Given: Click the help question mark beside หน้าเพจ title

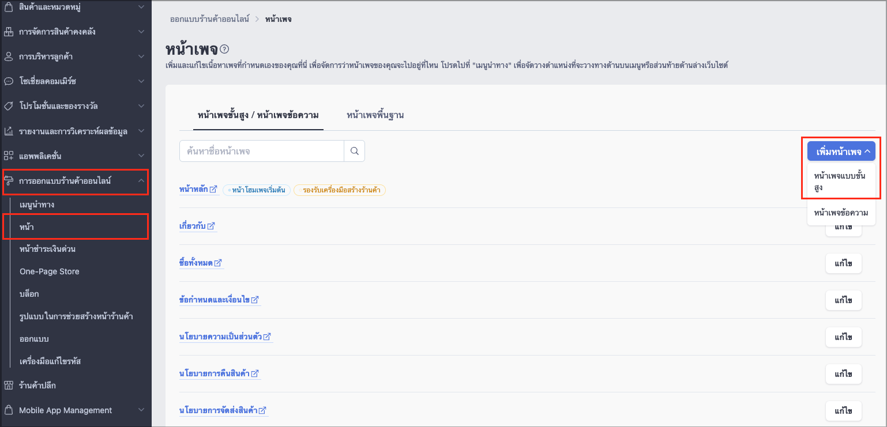Looking at the screenshot, I should click(x=225, y=50).
